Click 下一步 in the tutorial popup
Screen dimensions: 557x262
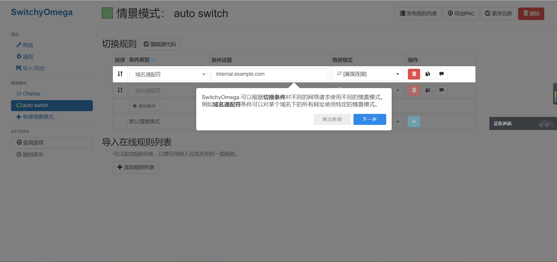[x=370, y=119]
